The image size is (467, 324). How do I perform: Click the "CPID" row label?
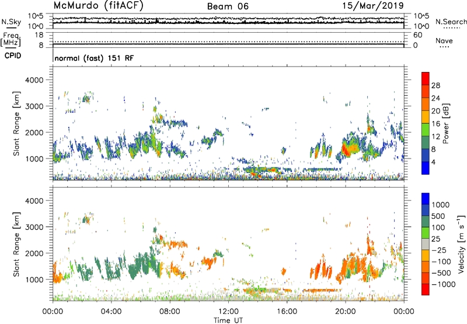pos(13,56)
